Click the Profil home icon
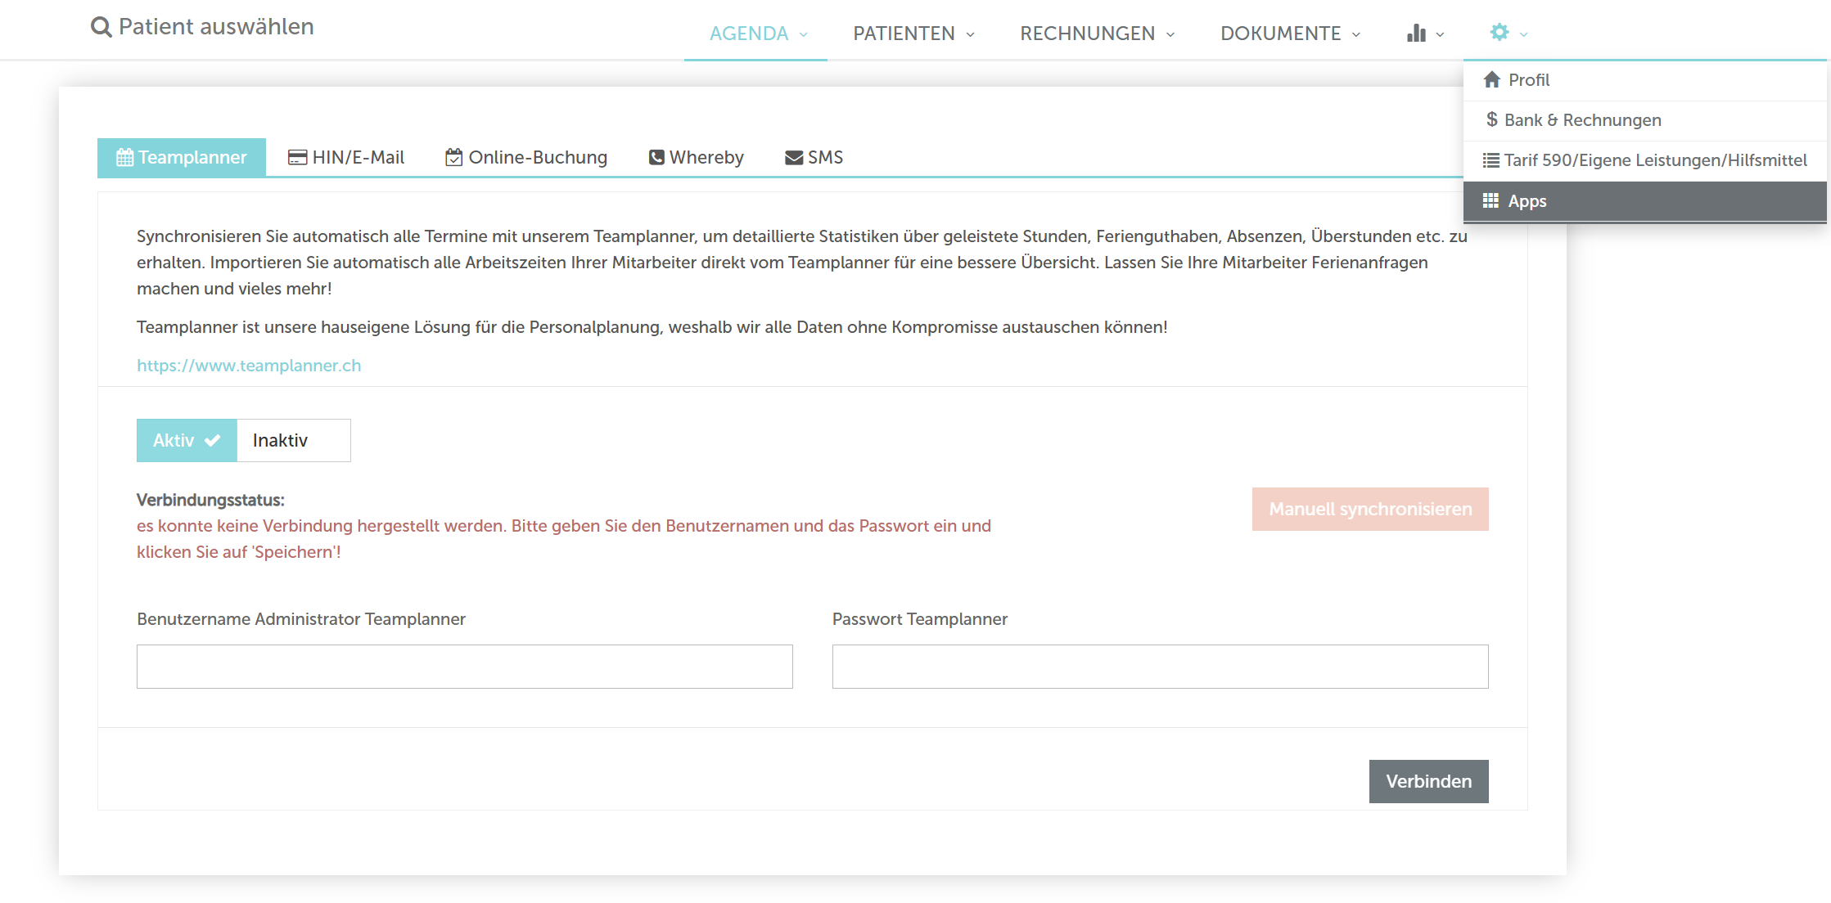This screenshot has height=903, width=1831. [1491, 80]
